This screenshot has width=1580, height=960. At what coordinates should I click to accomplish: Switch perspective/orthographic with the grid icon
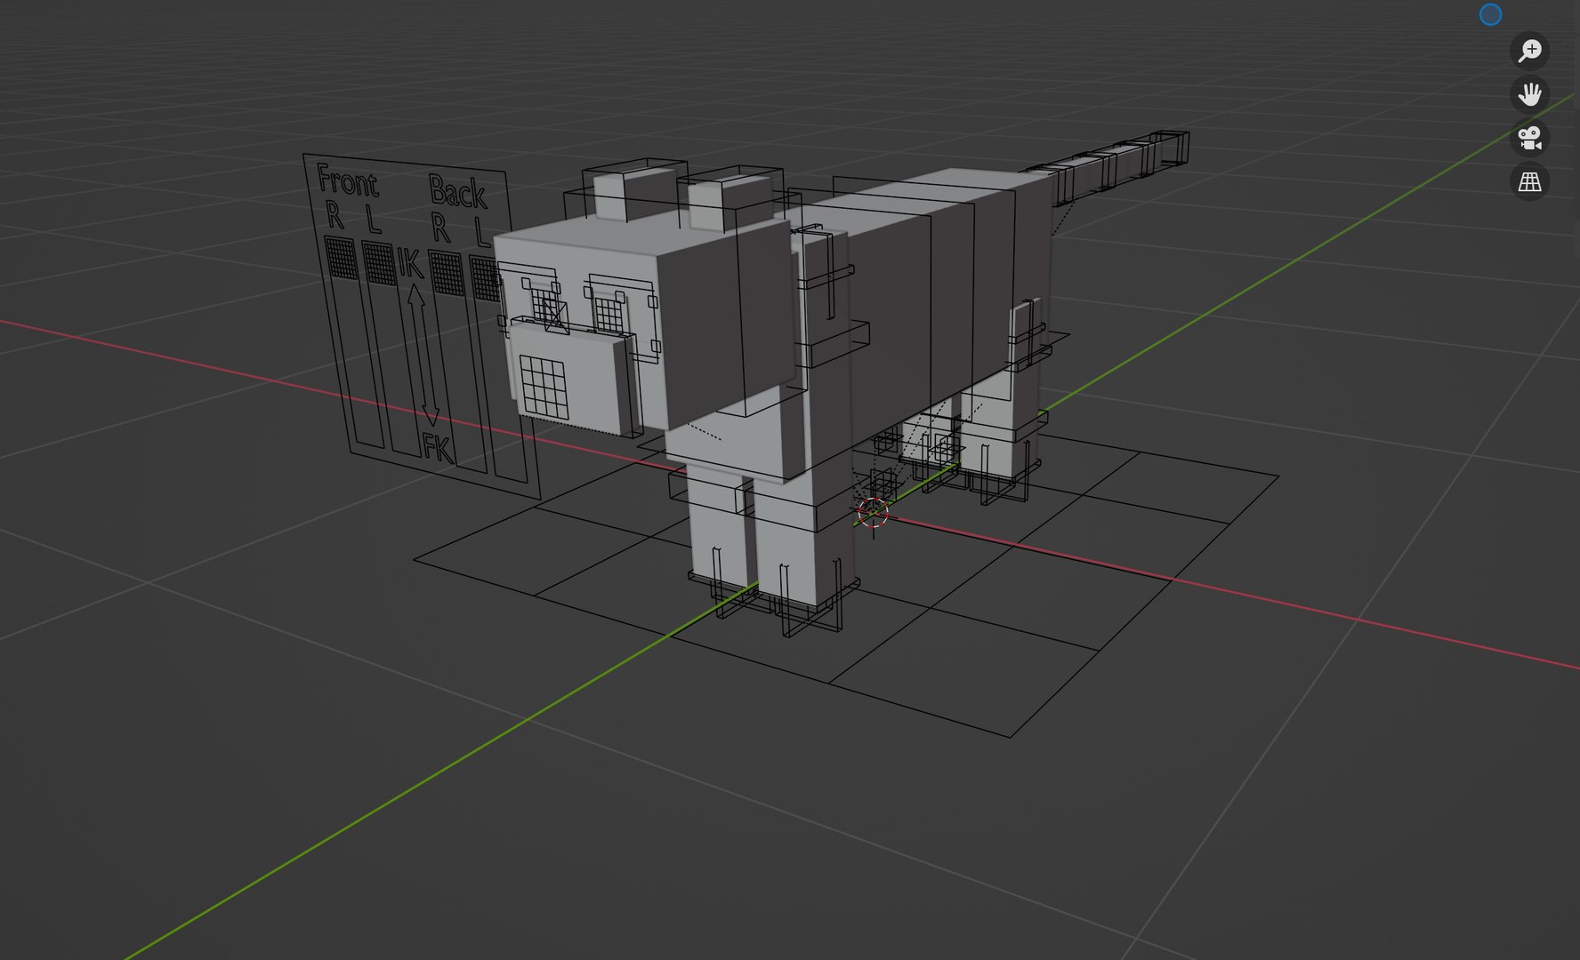point(1529,181)
